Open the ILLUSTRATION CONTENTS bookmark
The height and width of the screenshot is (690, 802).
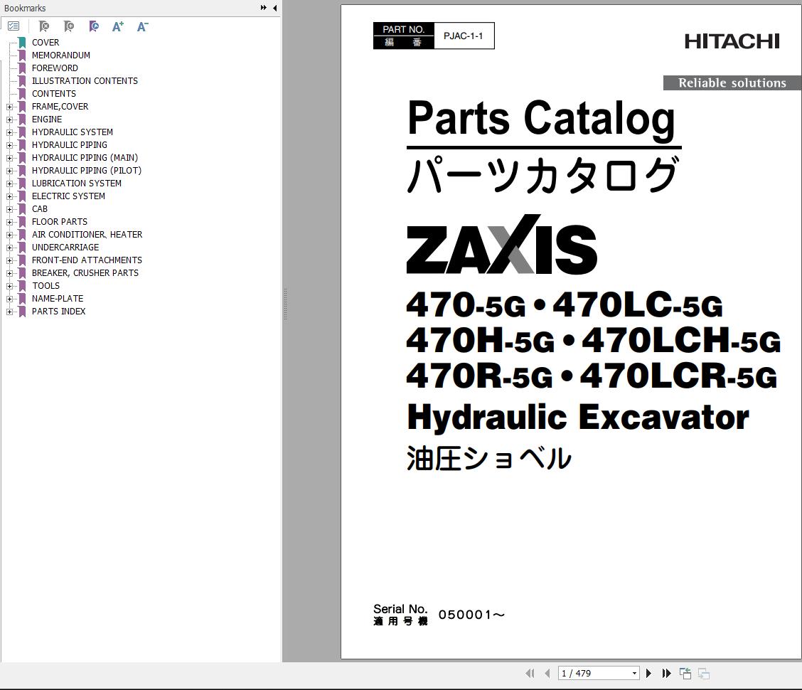(x=85, y=81)
